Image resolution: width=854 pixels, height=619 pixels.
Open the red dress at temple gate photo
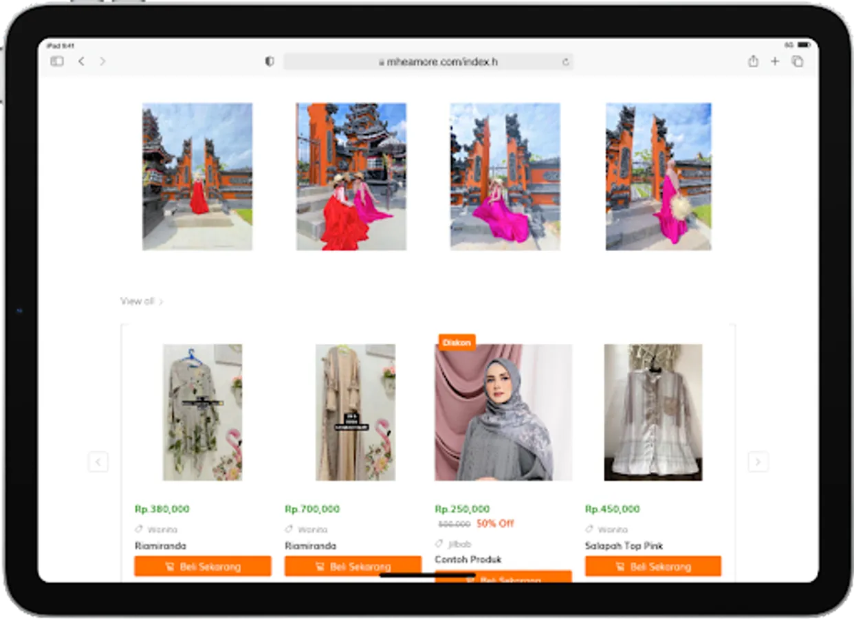coord(197,177)
